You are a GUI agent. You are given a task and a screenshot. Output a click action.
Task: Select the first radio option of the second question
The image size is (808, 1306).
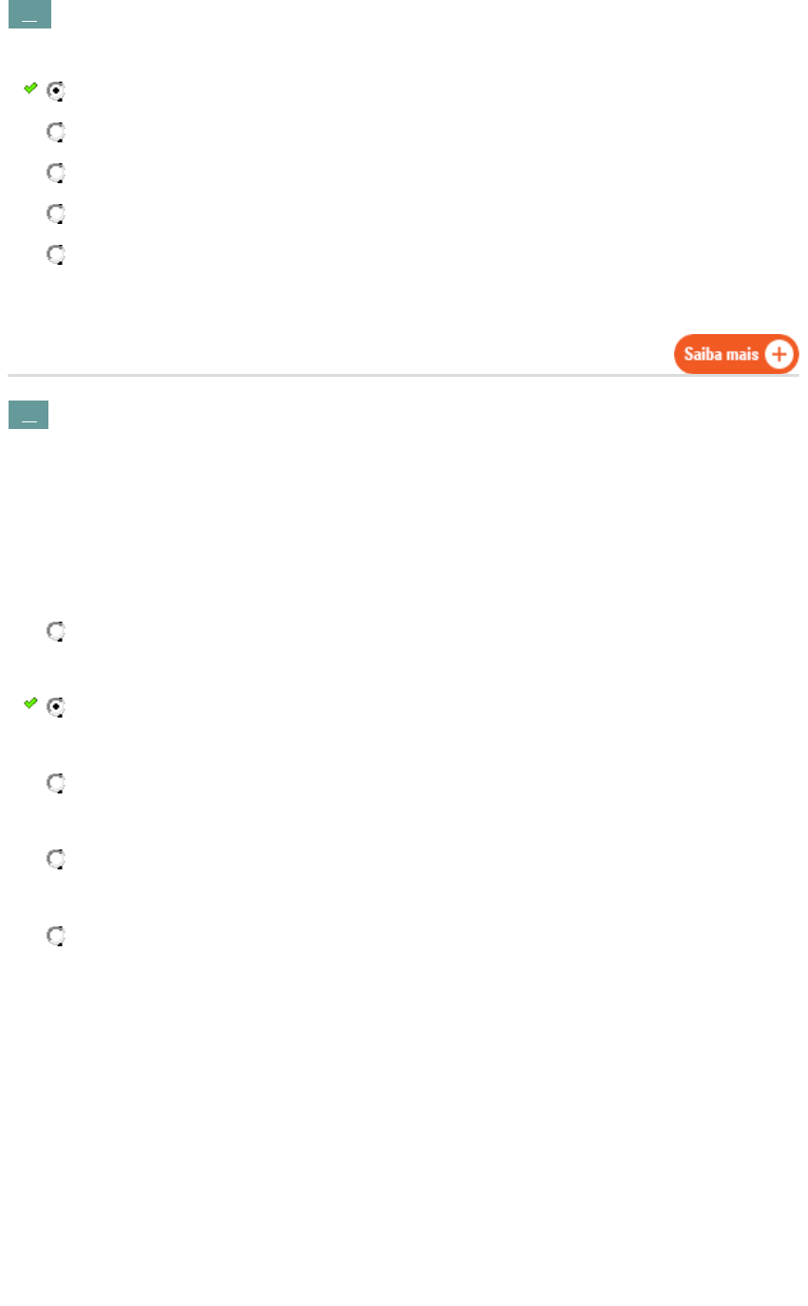[56, 631]
